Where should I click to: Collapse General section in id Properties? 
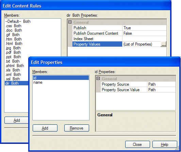(x=98, y=79)
